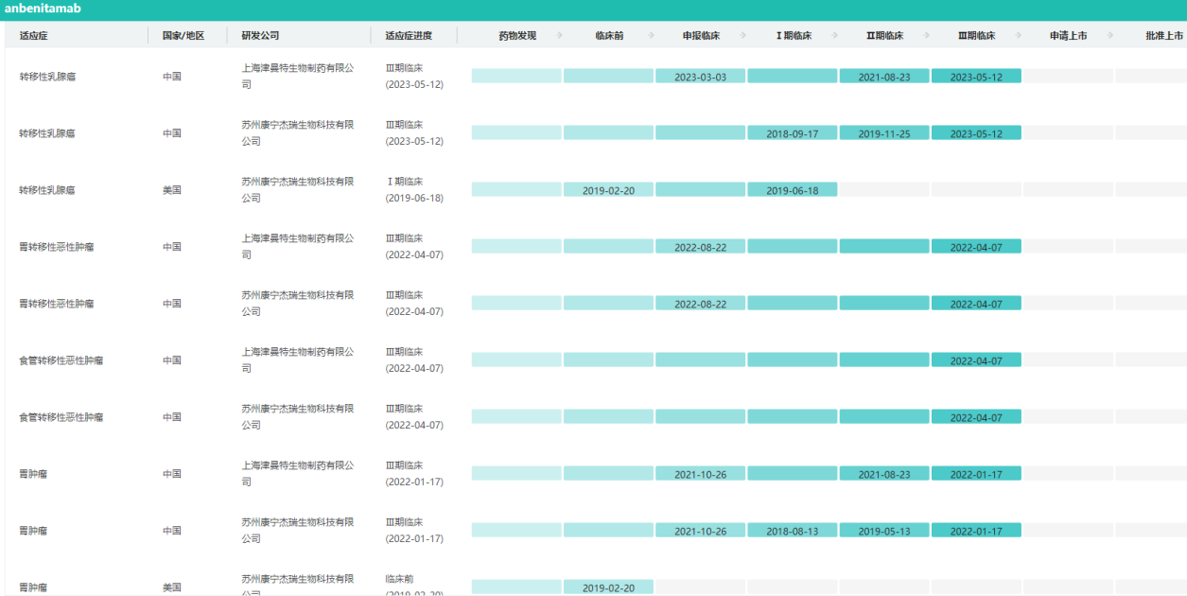Viewport: 1187px width, 596px height.
Task: Click the 国家/地区 column header
Action: [183, 36]
